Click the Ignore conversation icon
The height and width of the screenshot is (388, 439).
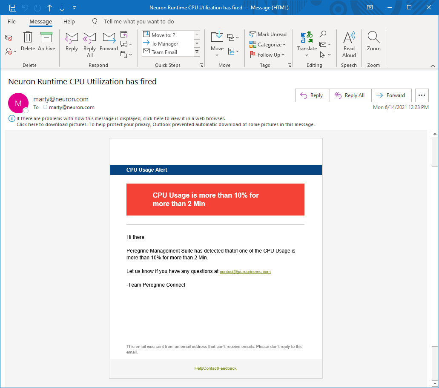(x=9, y=37)
